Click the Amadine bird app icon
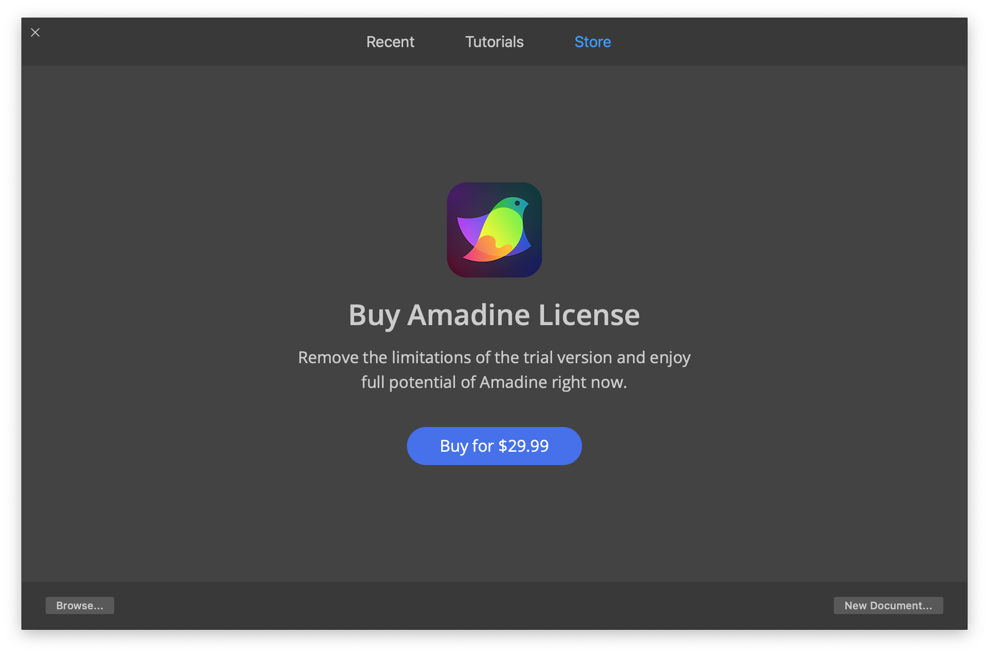This screenshot has height=655, width=989. pyautogui.click(x=494, y=229)
